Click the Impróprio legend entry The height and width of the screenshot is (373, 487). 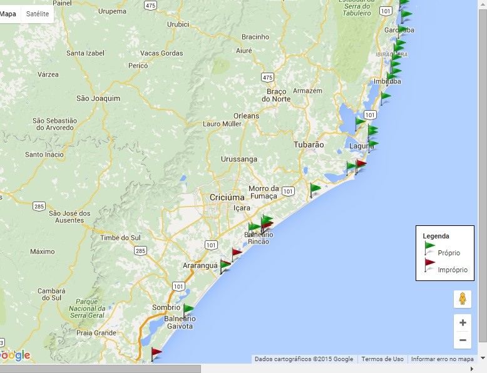[x=446, y=267]
